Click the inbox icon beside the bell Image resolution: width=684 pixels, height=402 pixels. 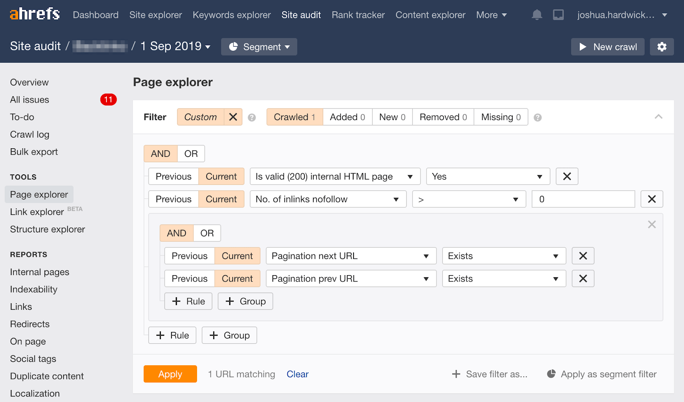pyautogui.click(x=558, y=14)
